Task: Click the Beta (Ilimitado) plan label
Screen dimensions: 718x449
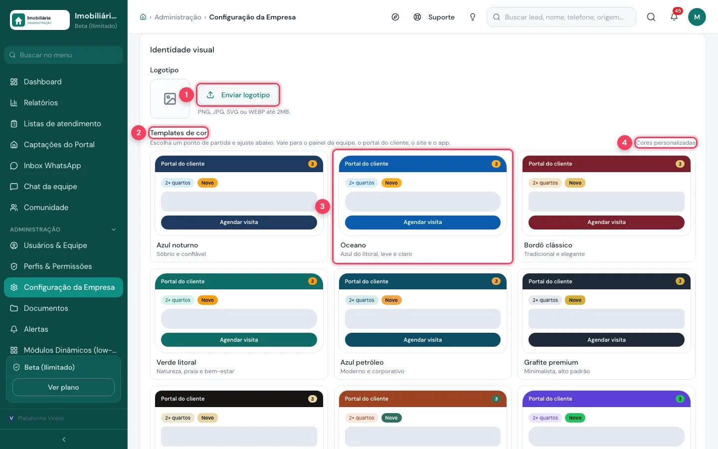Action: (x=49, y=367)
